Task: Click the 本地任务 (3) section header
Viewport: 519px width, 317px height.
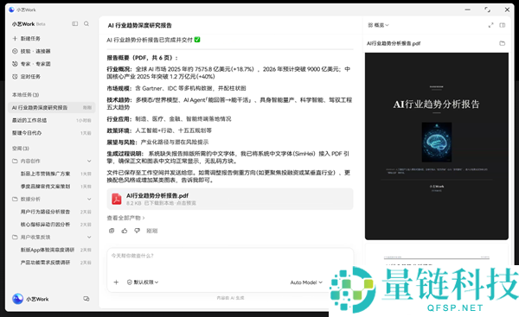Action: click(25, 95)
